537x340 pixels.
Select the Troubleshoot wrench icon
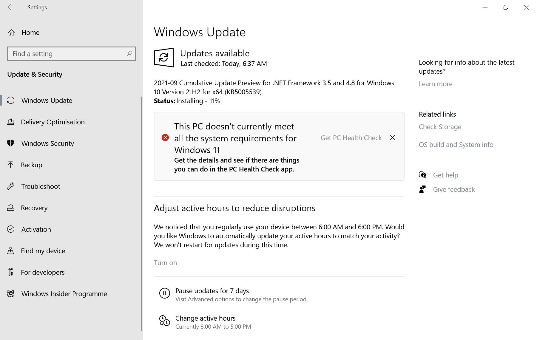pyautogui.click(x=11, y=186)
